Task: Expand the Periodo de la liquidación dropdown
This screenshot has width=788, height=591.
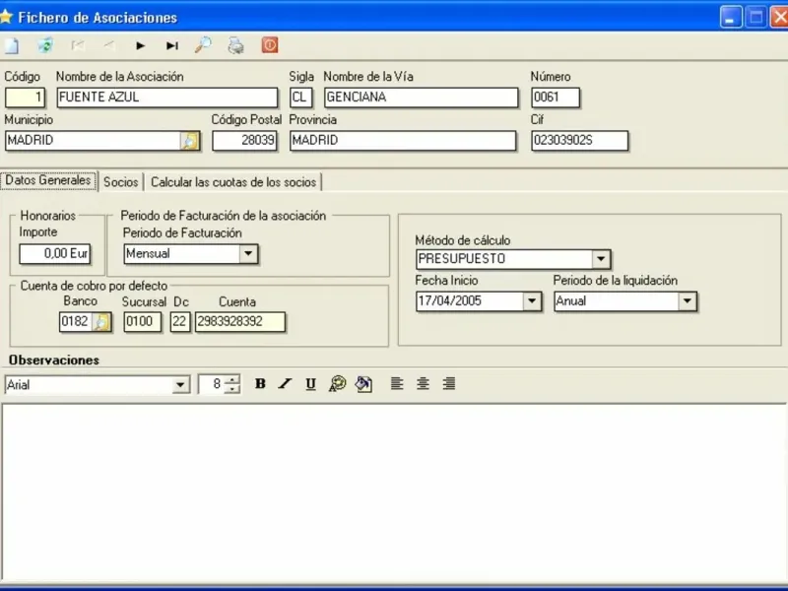Action: [688, 301]
